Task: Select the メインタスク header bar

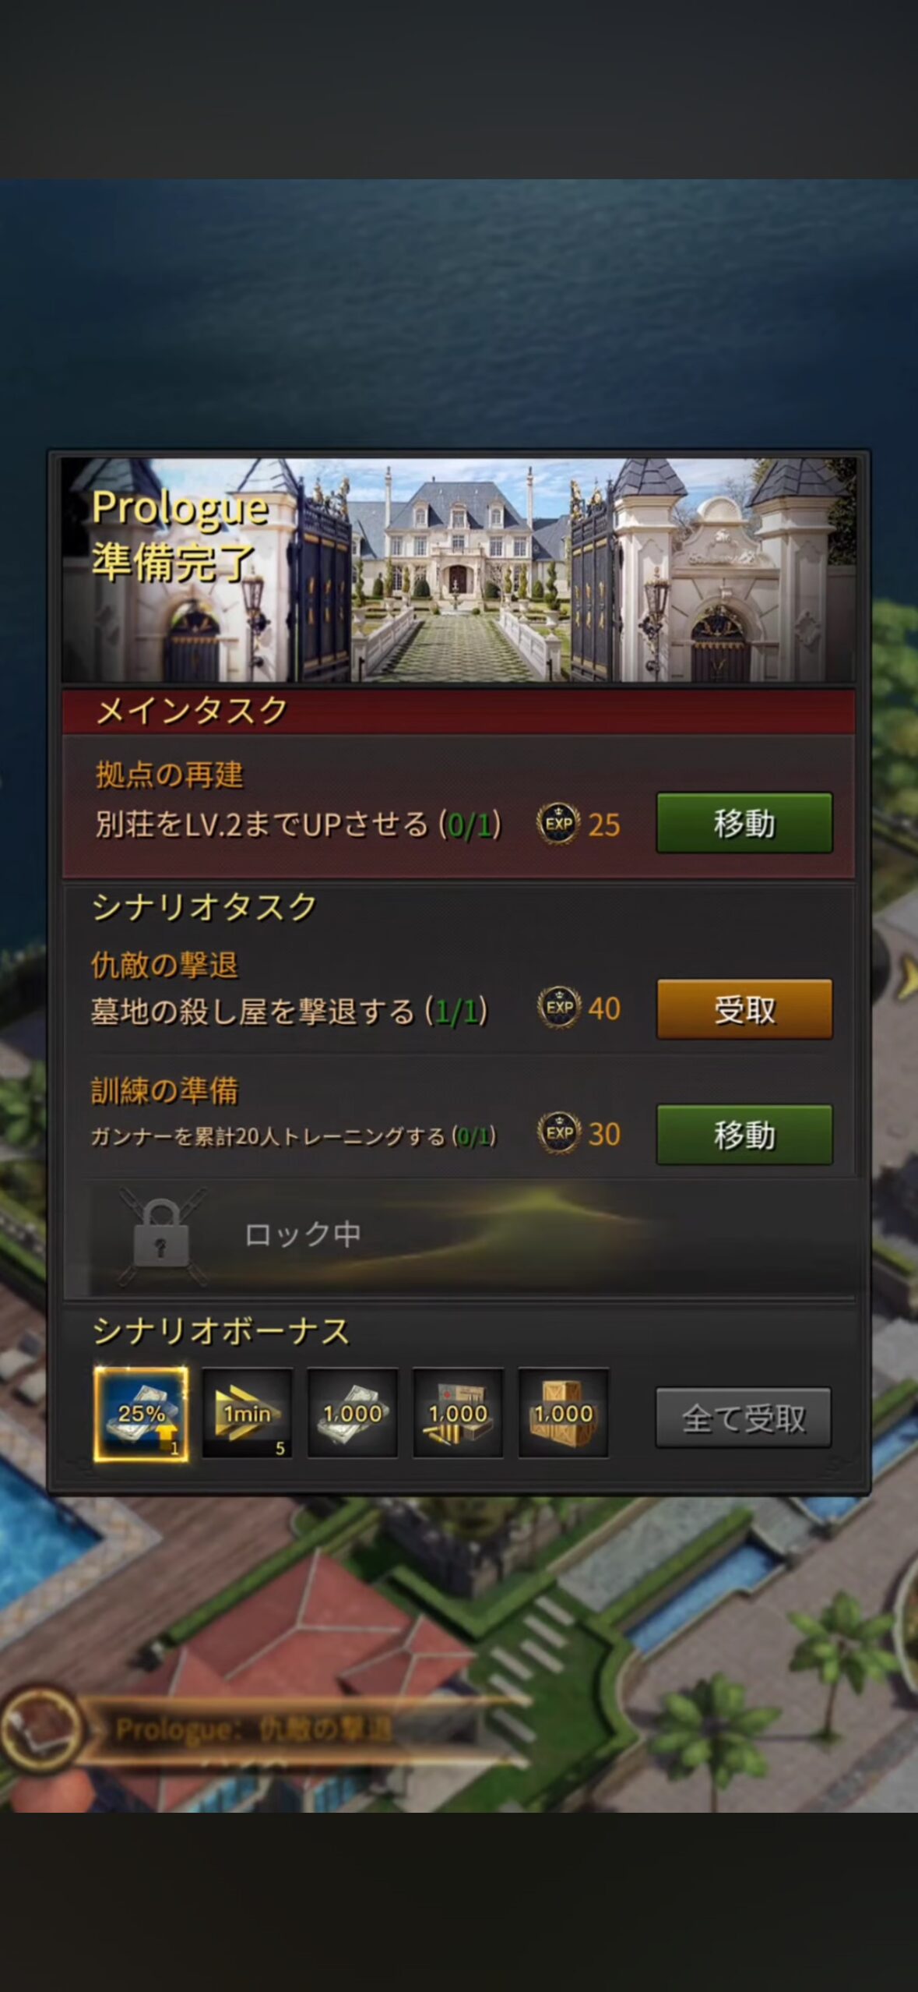Action: tap(459, 711)
